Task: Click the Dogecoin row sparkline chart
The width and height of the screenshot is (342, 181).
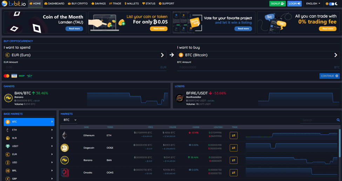Action: tap(291, 148)
